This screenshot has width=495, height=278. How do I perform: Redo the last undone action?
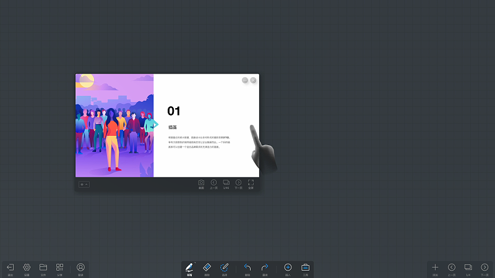[x=265, y=268]
